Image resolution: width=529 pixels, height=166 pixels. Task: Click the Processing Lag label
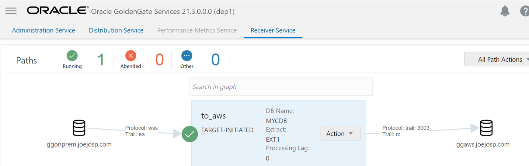coord(287,148)
